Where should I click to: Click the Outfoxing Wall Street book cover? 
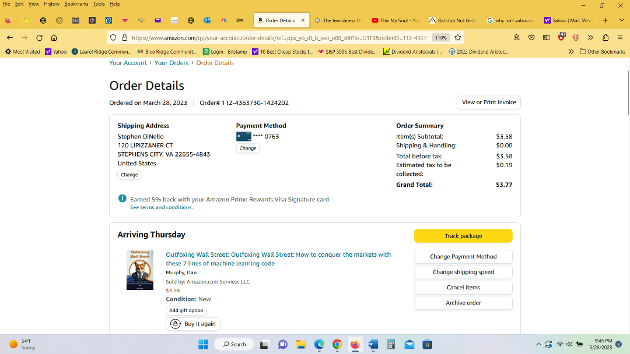click(x=140, y=270)
